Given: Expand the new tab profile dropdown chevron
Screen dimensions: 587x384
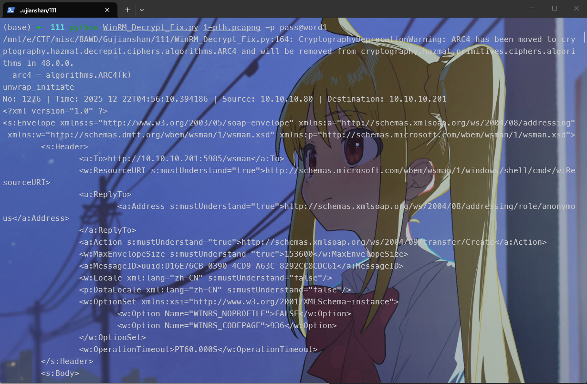Looking at the screenshot, I should pos(142,10).
